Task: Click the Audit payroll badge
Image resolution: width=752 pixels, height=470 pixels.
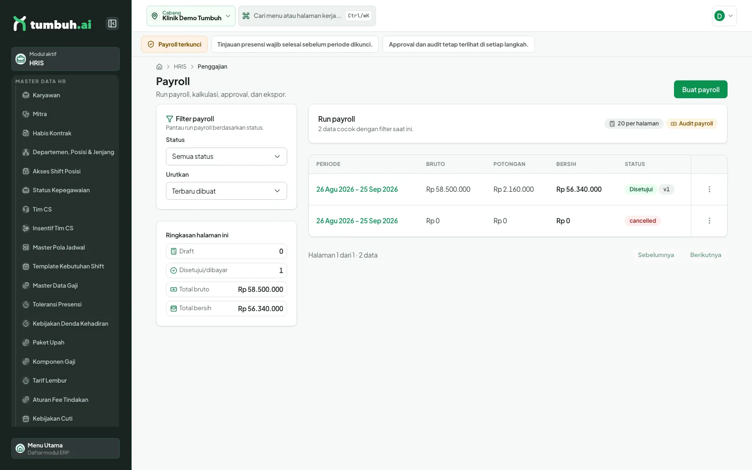Action: (692, 124)
